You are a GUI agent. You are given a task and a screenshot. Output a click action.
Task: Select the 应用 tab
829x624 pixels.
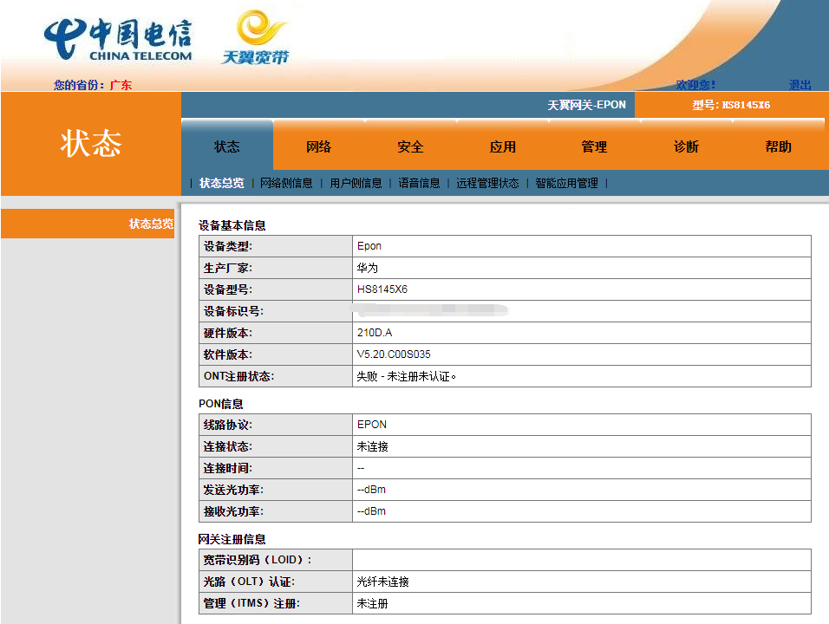(502, 146)
